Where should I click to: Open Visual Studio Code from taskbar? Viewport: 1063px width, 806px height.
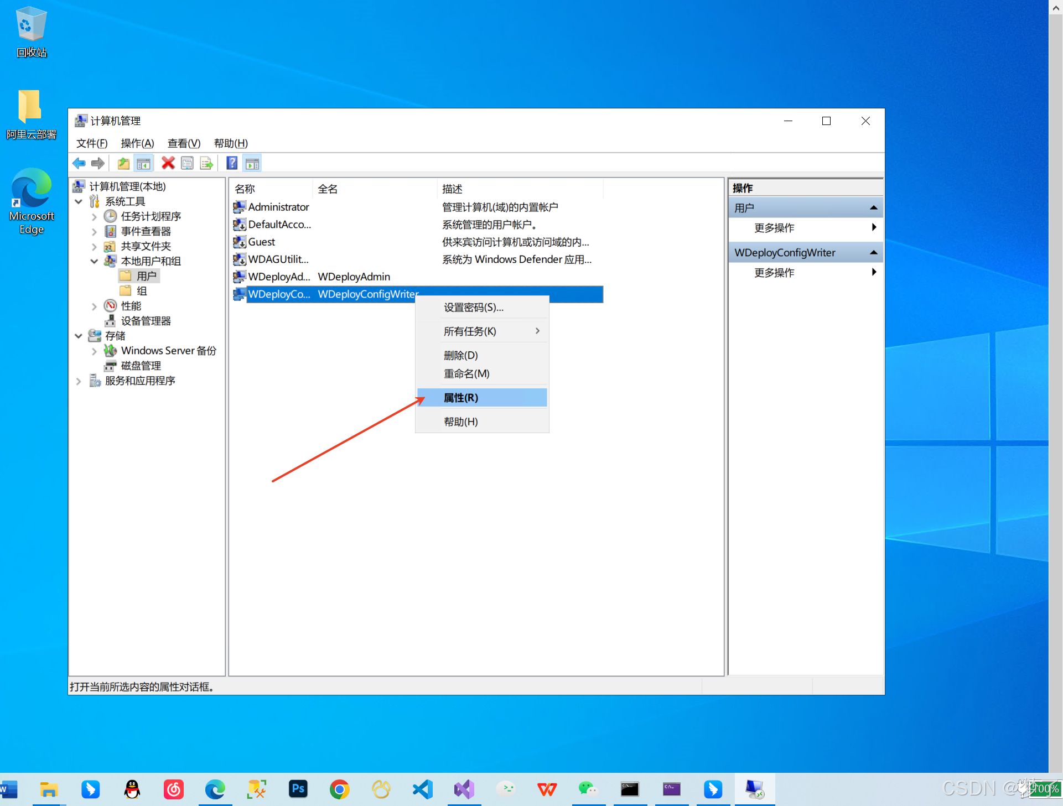tap(423, 789)
